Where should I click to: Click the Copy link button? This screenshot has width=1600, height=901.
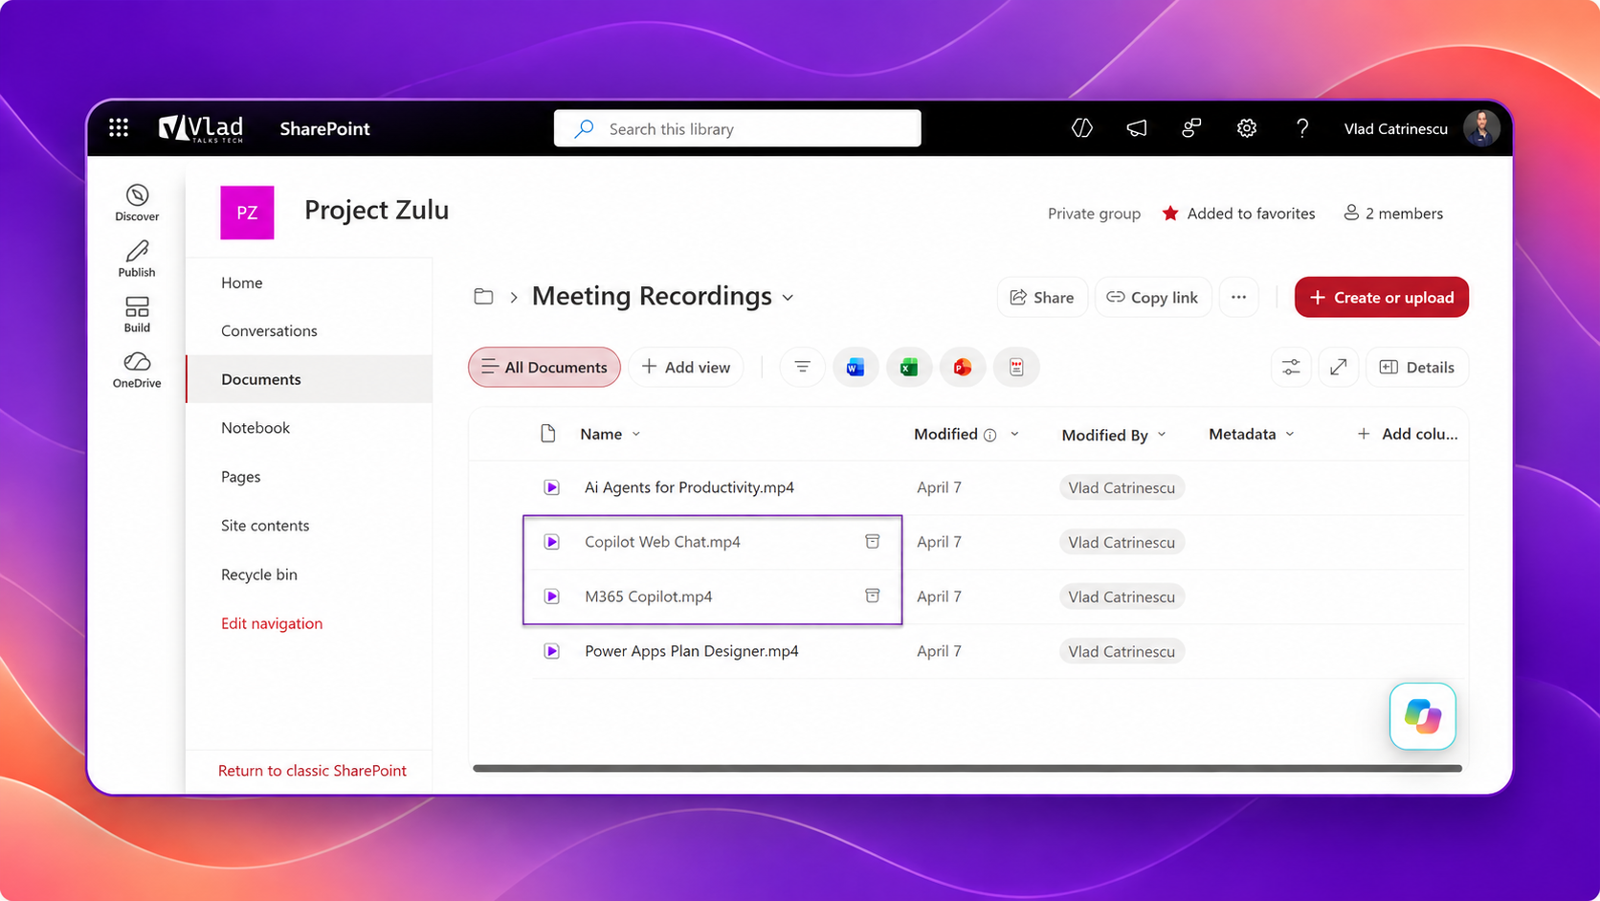[1153, 297]
